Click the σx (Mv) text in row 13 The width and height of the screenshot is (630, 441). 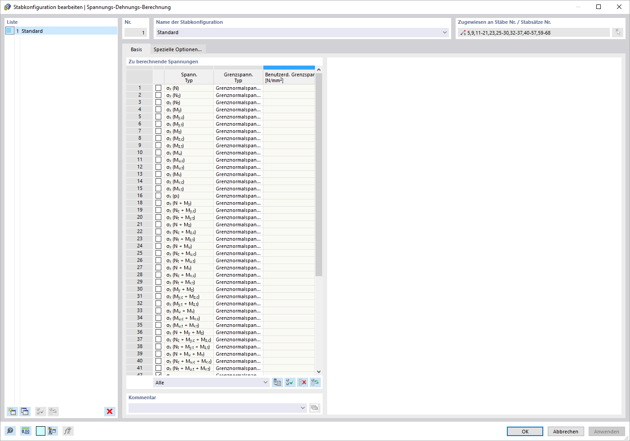coord(174,174)
